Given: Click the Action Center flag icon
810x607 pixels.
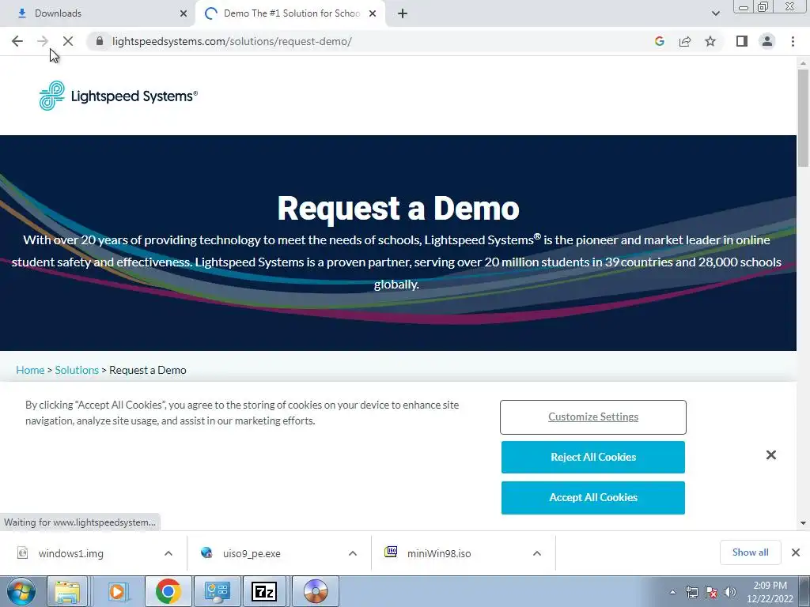Looking at the screenshot, I should (x=711, y=592).
